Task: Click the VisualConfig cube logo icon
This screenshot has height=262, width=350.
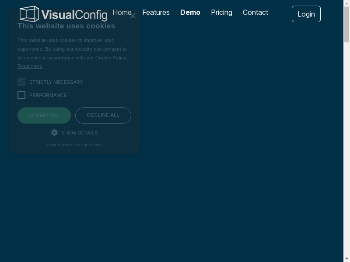Action: coord(29,14)
